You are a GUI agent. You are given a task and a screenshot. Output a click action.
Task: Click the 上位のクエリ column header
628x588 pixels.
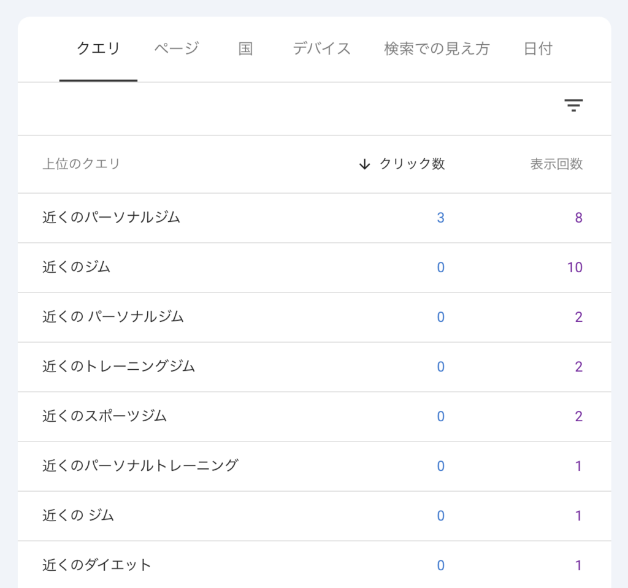[81, 164]
